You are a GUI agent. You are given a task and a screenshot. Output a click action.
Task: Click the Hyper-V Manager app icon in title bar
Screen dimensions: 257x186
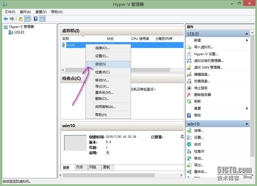pyautogui.click(x=5, y=4)
